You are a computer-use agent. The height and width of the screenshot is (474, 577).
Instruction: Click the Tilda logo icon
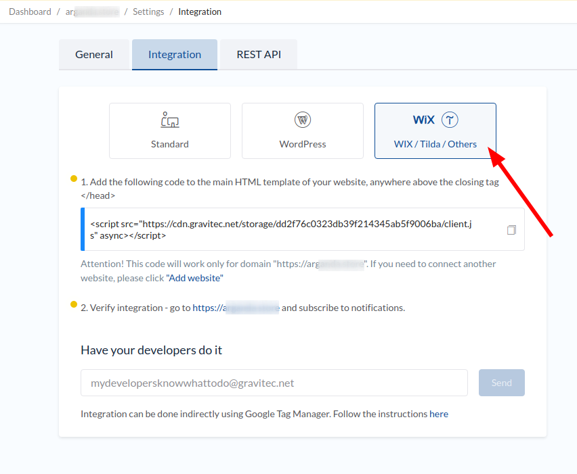pos(450,120)
